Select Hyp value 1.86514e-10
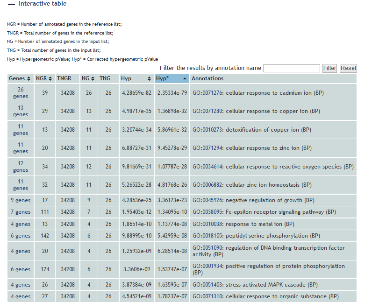 [136, 224]
